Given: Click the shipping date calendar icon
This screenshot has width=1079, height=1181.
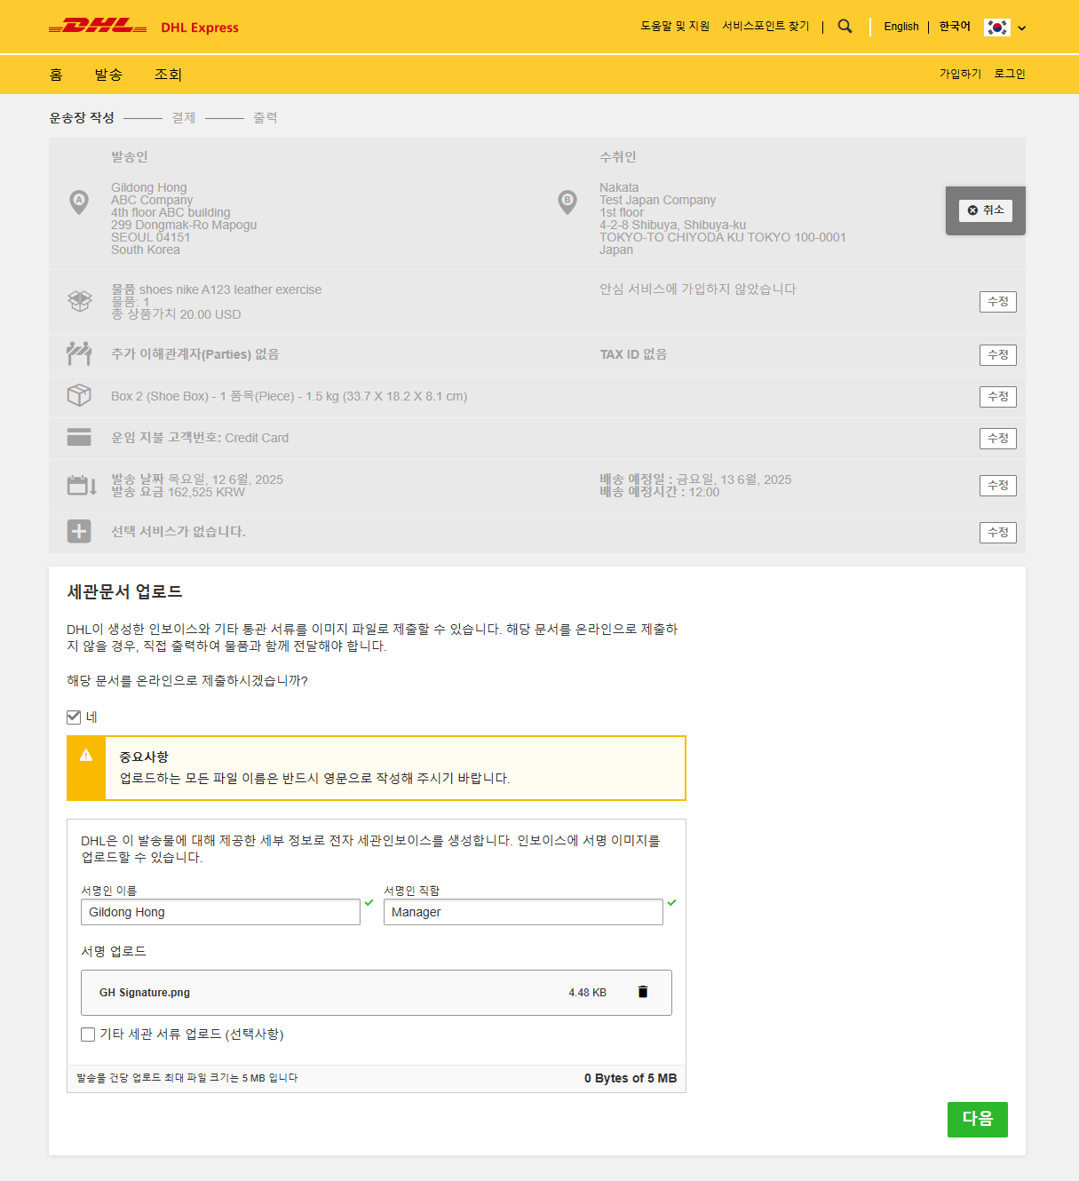Looking at the screenshot, I should [82, 485].
